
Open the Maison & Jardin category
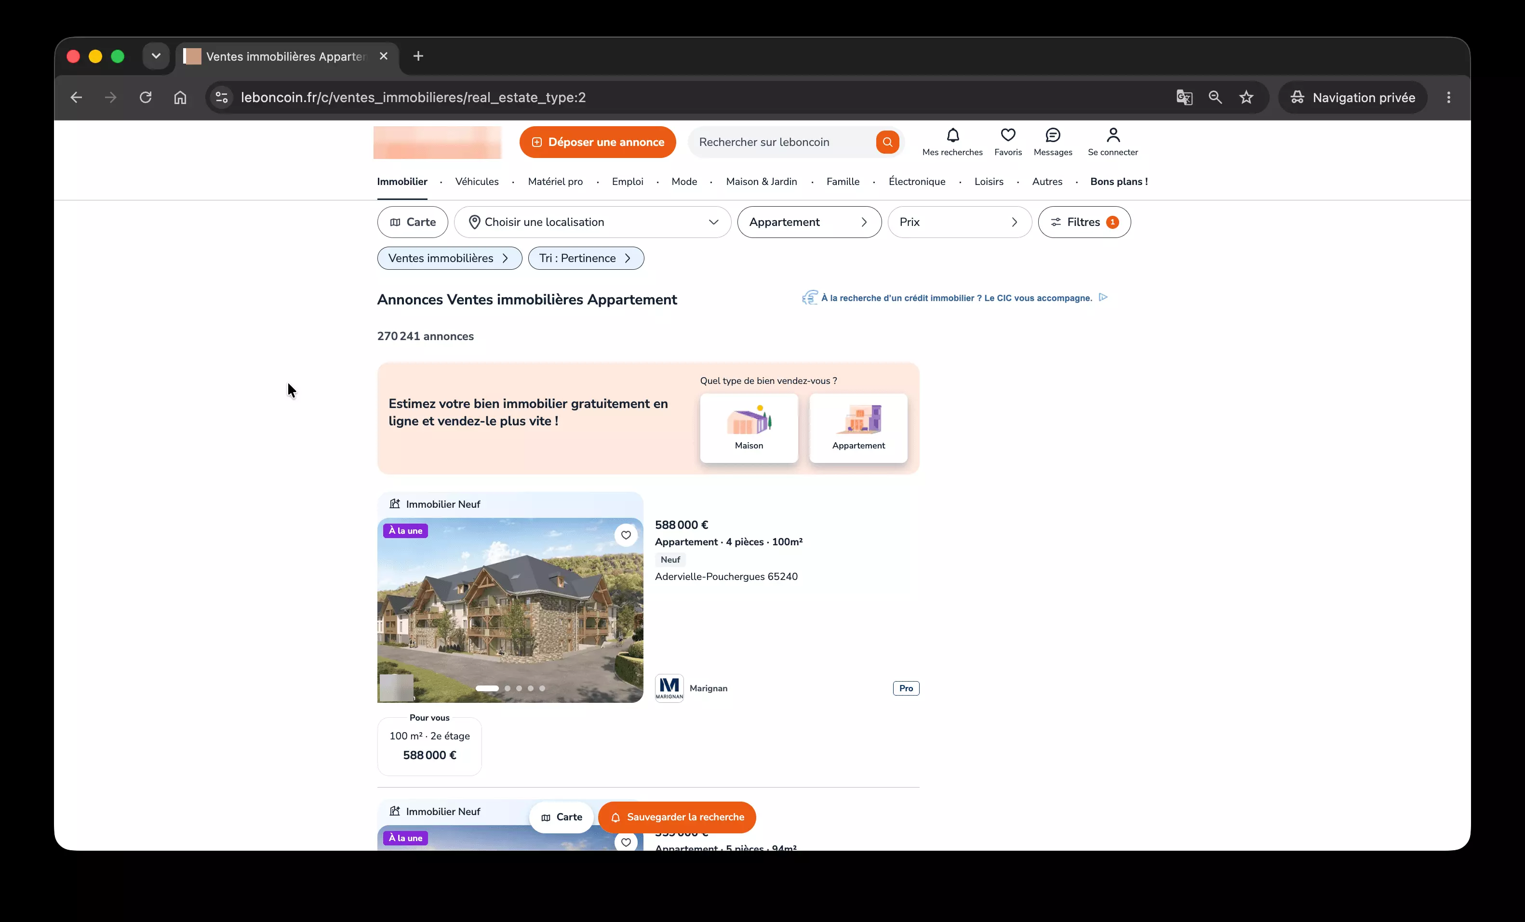(x=761, y=181)
